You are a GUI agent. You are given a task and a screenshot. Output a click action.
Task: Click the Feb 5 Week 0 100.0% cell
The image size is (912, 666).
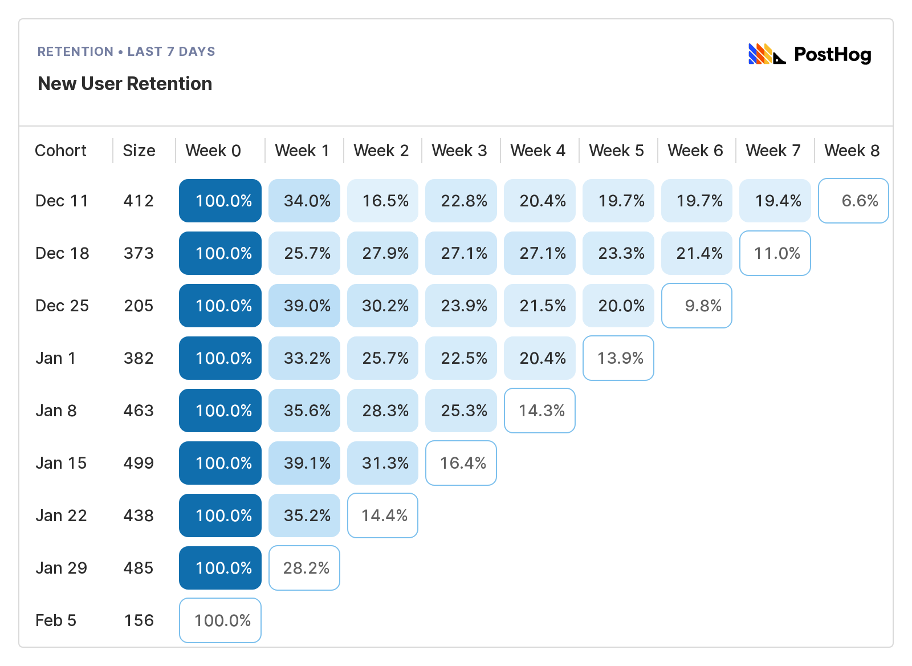[x=220, y=620]
